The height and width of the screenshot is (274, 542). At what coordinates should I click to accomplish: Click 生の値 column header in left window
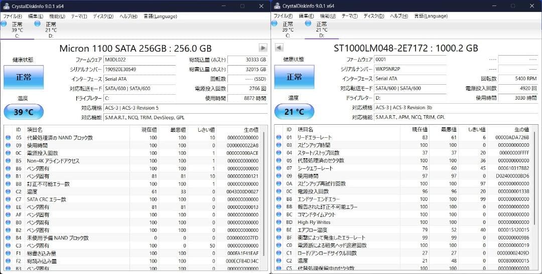pos(238,130)
